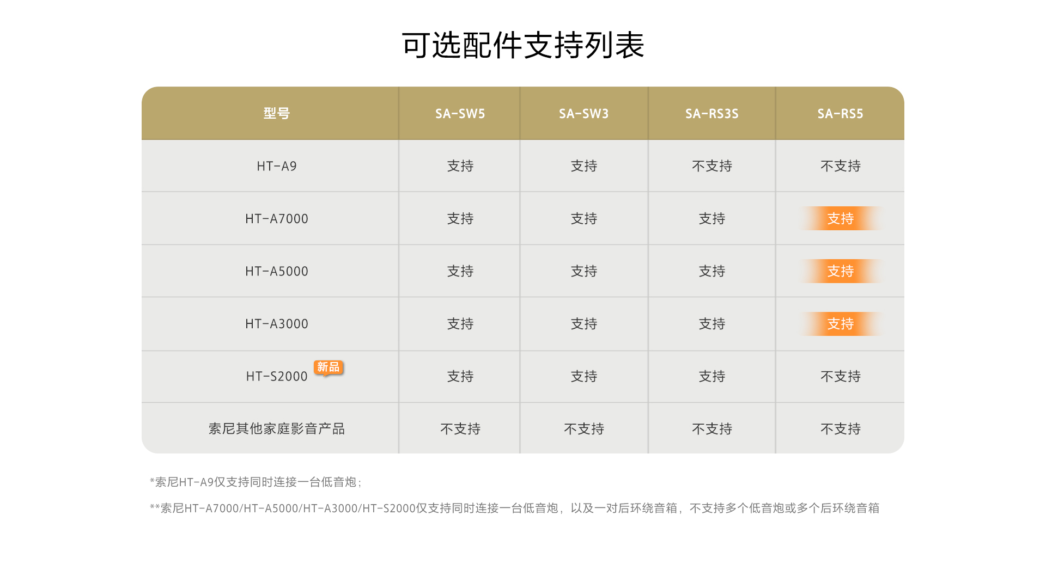Click the 索尼其他家庭影音产品 row label
Image resolution: width=1046 pixels, height=564 pixels.
[277, 429]
